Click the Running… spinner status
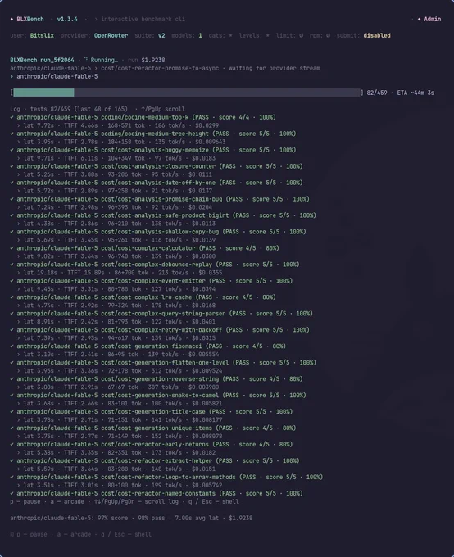The height and width of the screenshot is (557, 454). (101, 60)
